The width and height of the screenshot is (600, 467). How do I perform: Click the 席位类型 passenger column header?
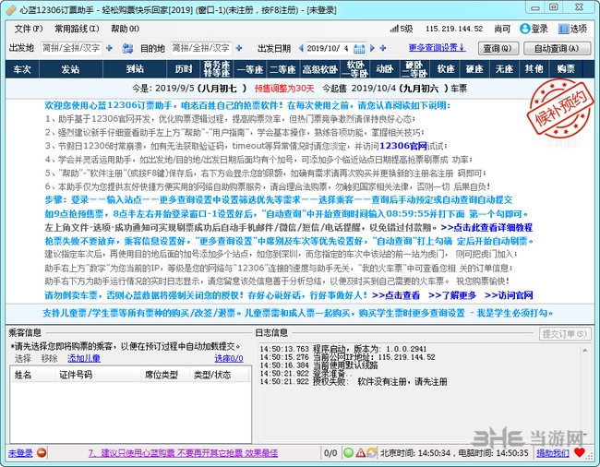pos(165,375)
